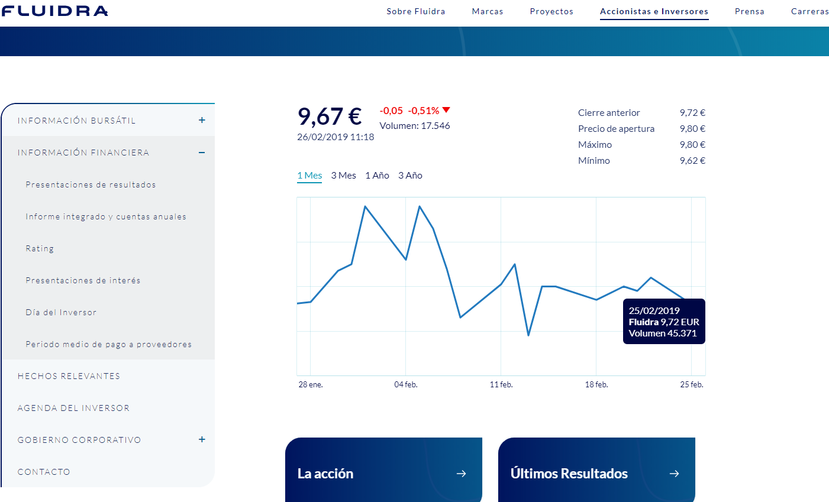
Task: Switch chart to 1 Año range
Action: (x=377, y=176)
